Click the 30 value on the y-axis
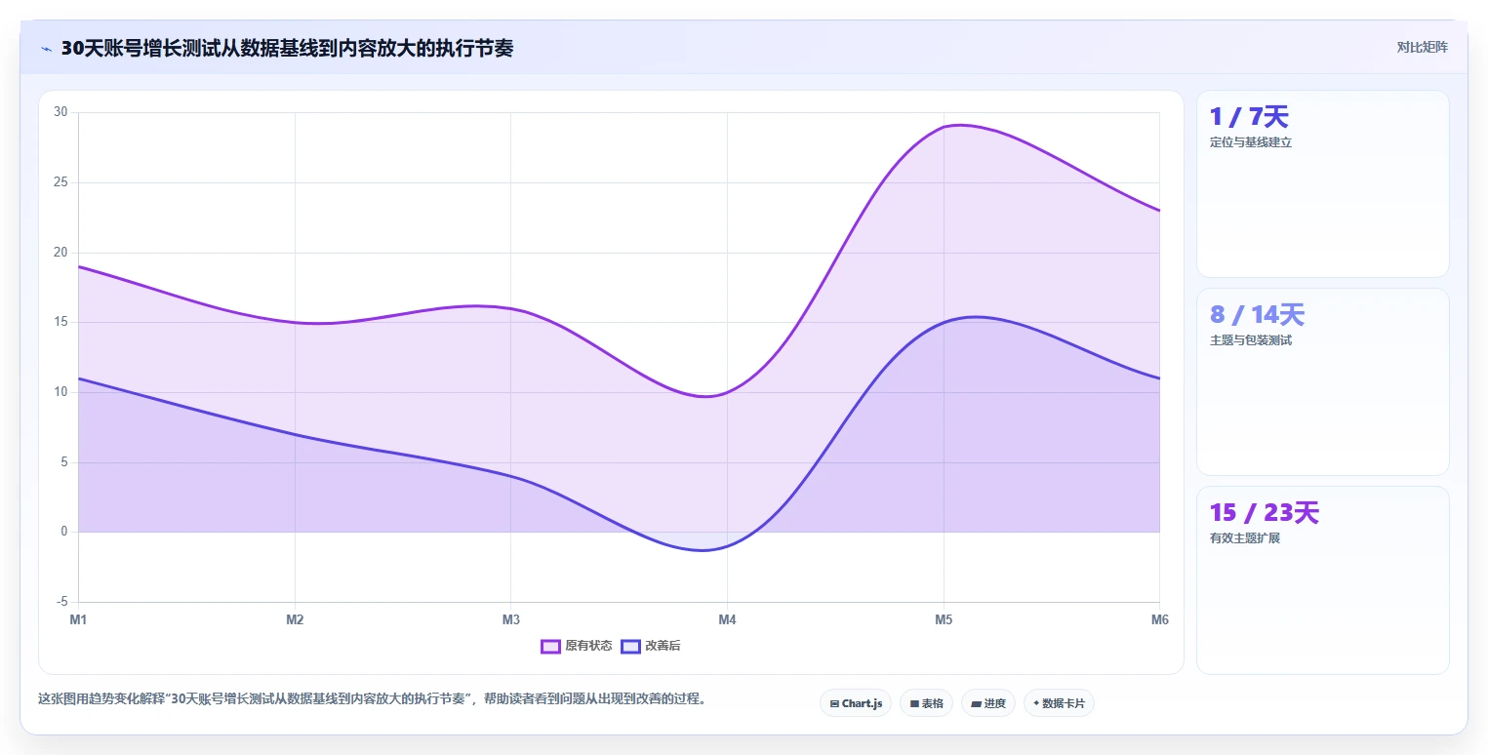The width and height of the screenshot is (1488, 755). point(60,112)
